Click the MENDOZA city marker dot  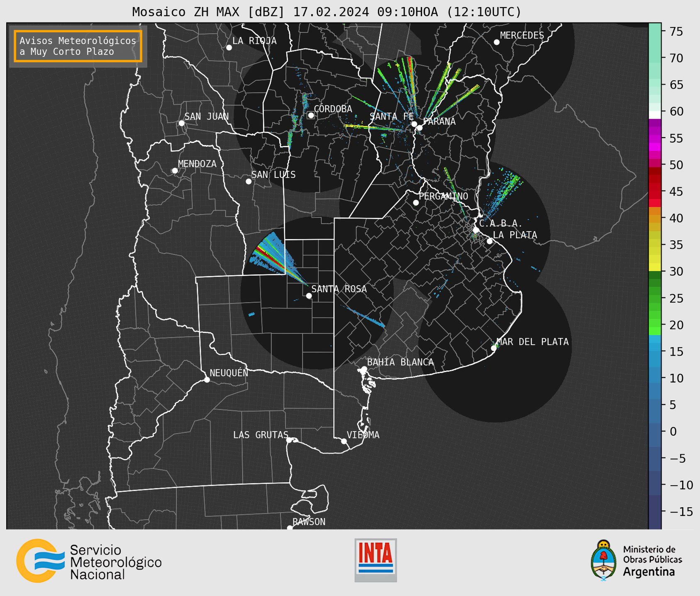(175, 171)
